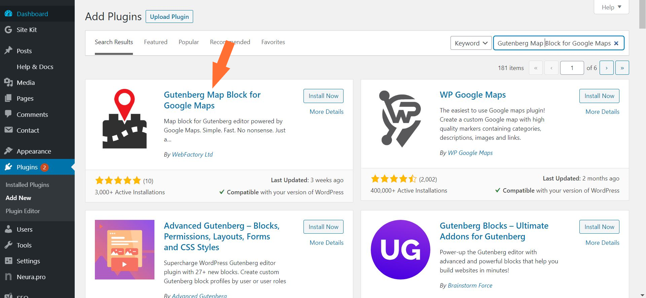646x298 pixels.
Task: Click the current page number field
Action: pyautogui.click(x=572, y=68)
